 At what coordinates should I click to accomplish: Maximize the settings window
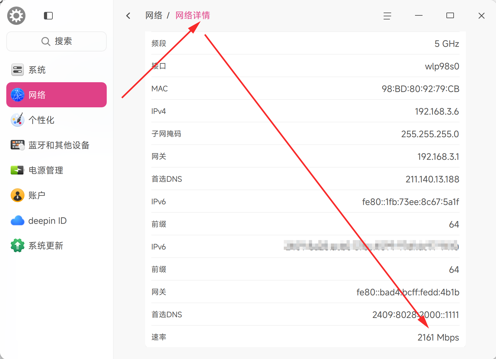[x=450, y=16]
